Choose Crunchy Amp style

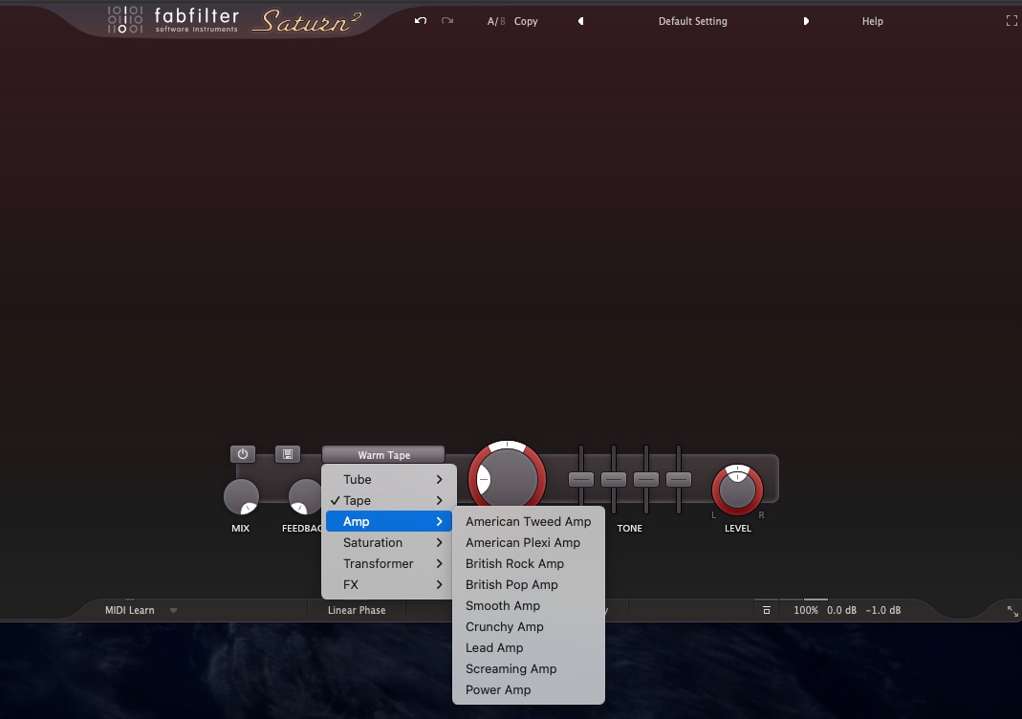pyautogui.click(x=528, y=626)
